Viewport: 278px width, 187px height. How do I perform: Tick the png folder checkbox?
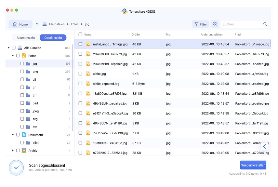[x=22, y=72]
